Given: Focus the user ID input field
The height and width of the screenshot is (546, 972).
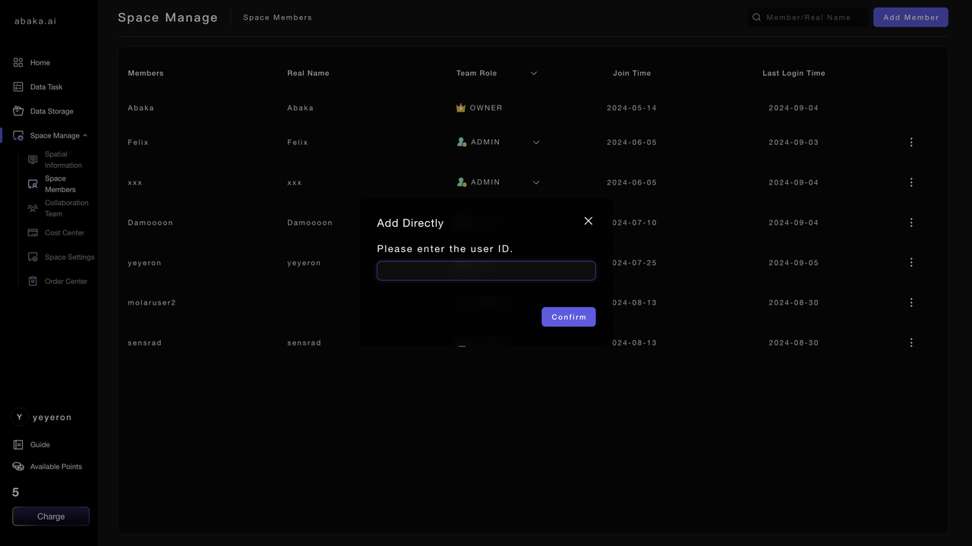Looking at the screenshot, I should 486,271.
